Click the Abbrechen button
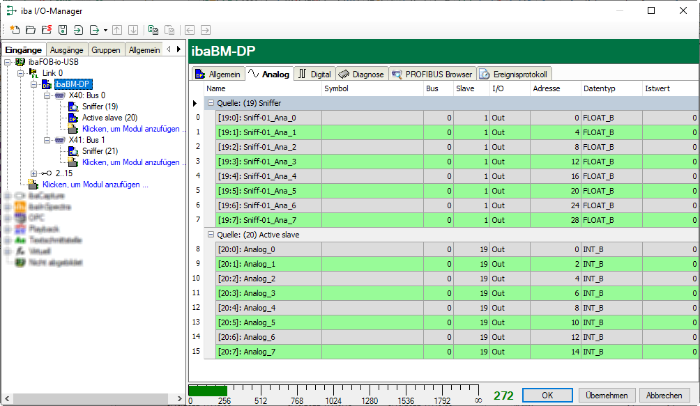This screenshot has height=406, width=700. (x=664, y=395)
